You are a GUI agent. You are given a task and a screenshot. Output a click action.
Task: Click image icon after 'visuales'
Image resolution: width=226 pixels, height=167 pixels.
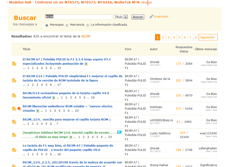(38, 111)
